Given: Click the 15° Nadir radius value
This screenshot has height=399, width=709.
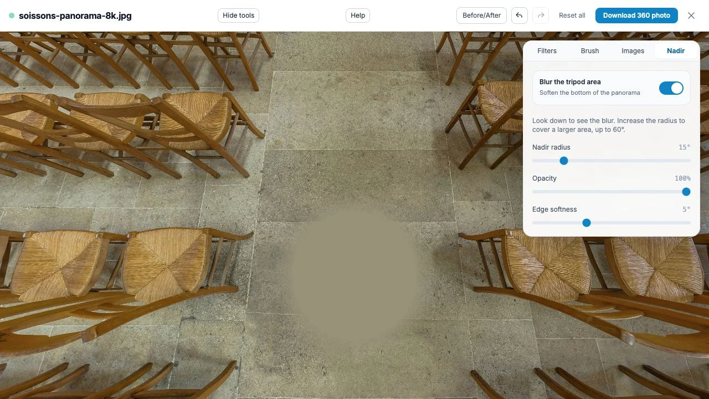Looking at the screenshot, I should tap(685, 147).
